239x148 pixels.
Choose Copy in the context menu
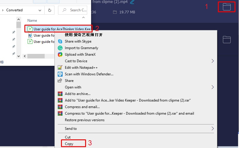pos(69,144)
